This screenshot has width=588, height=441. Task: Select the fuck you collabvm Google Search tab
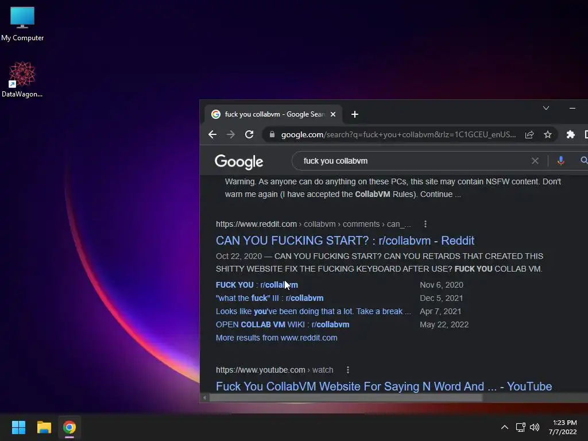click(x=273, y=114)
